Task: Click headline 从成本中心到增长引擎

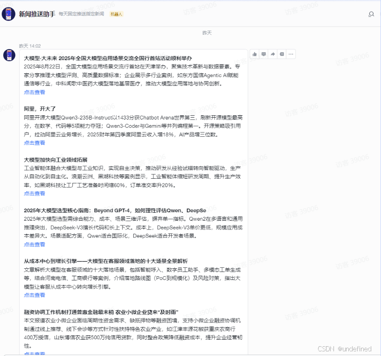Action: coord(106,261)
